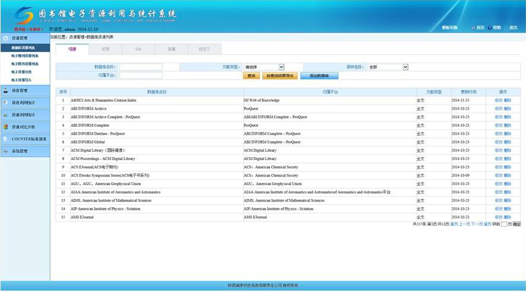Open 电子期刊资源列表 in the sidebar
The width and height of the screenshot is (526, 292).
[x=25, y=55]
